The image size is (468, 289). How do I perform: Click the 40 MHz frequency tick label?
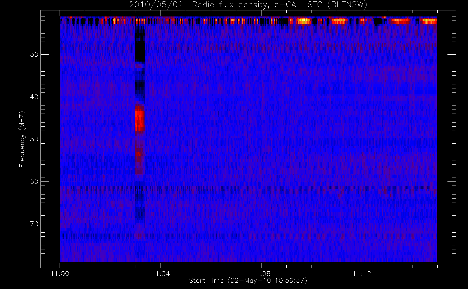pos(34,97)
